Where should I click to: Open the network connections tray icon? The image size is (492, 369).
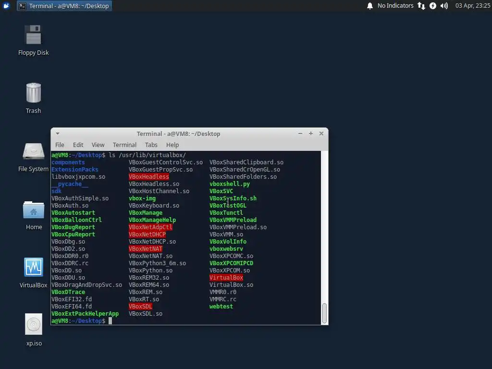tap(421, 6)
